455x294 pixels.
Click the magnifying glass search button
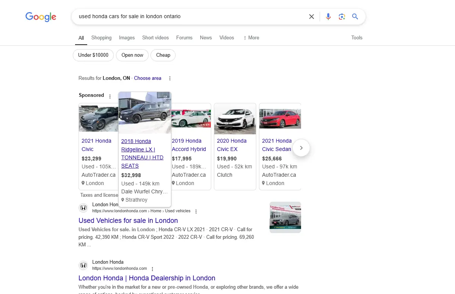355,17
